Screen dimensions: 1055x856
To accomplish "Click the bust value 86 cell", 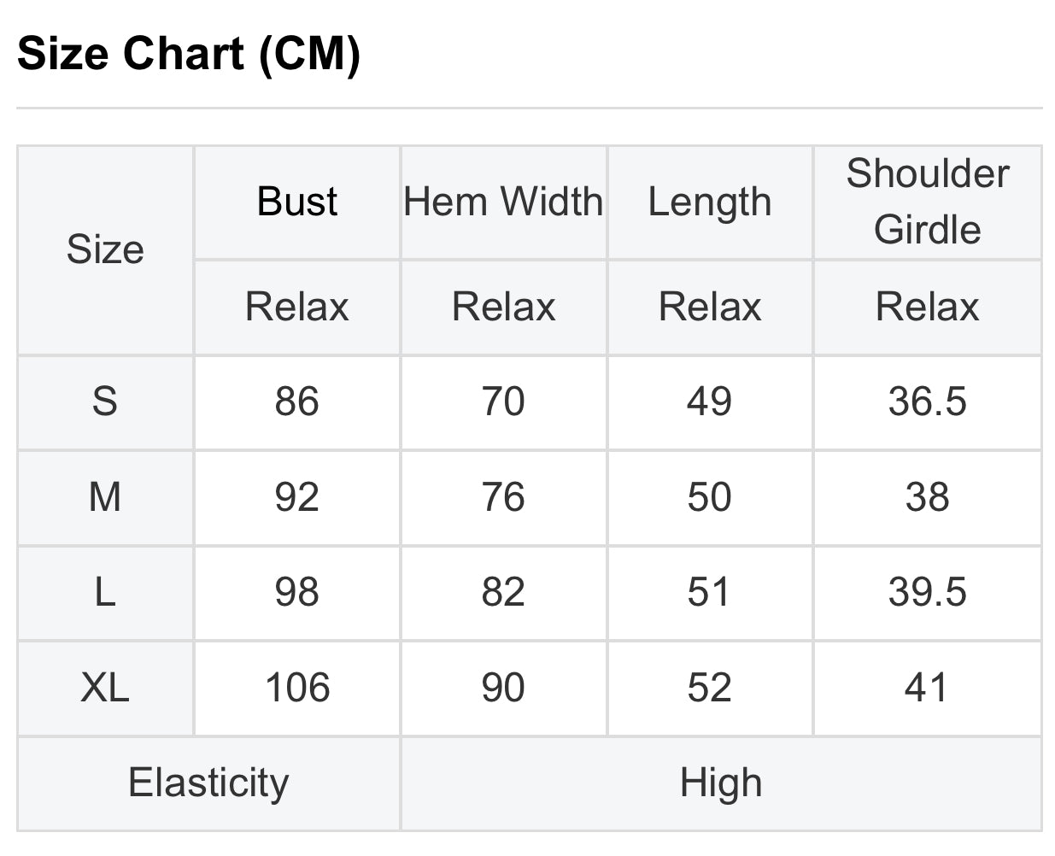I will pyautogui.click(x=297, y=402).
